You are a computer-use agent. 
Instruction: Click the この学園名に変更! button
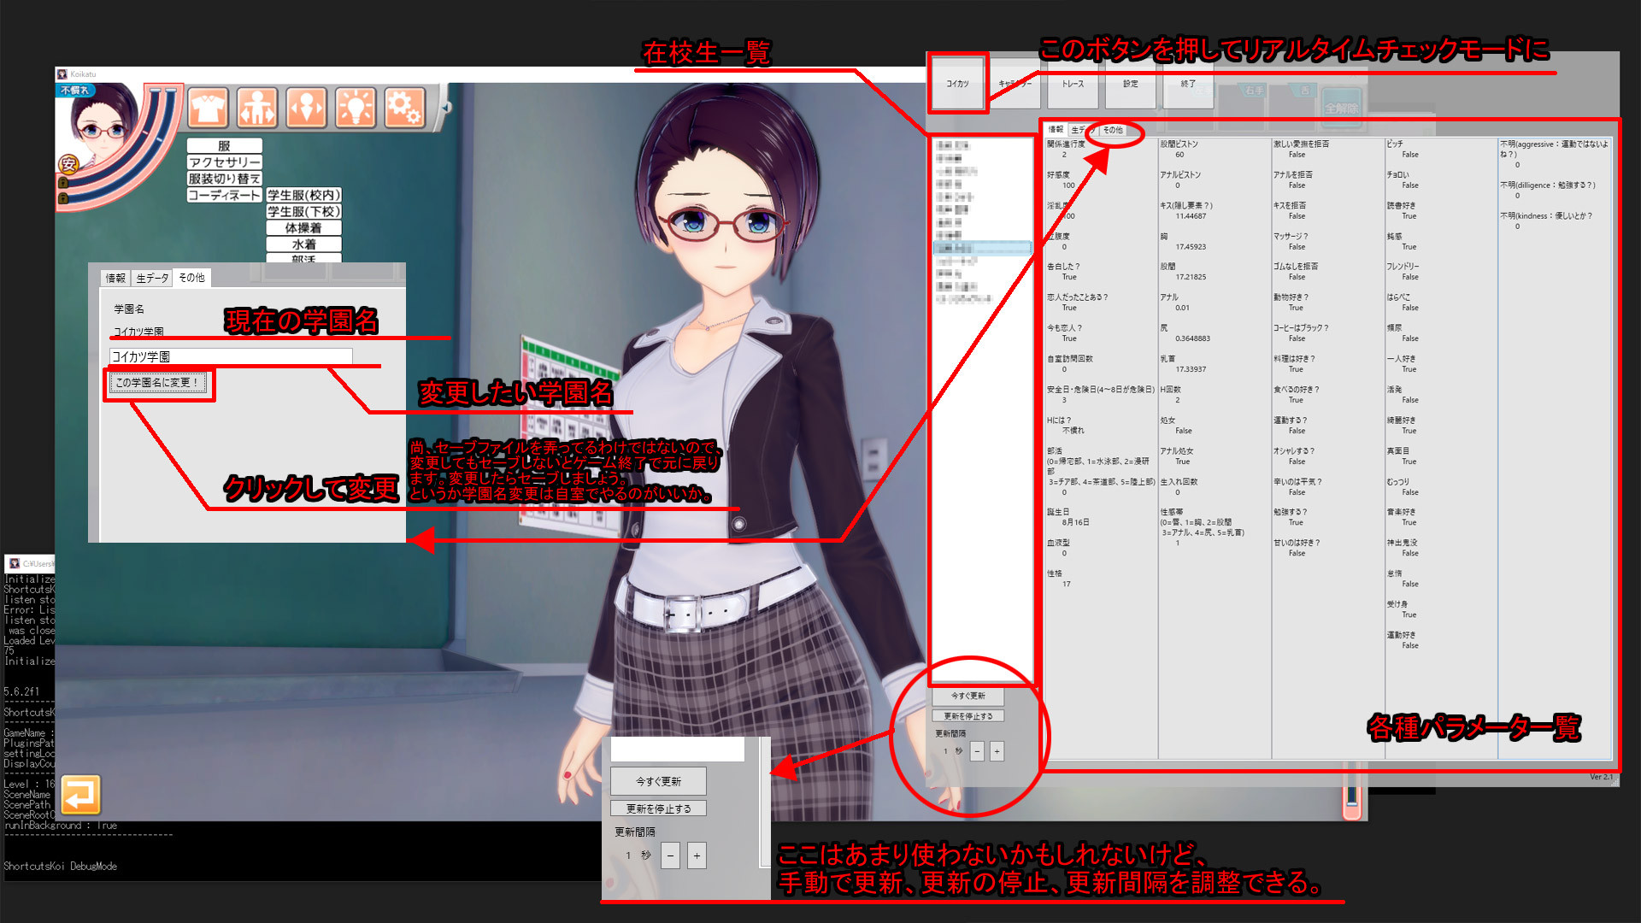157,383
